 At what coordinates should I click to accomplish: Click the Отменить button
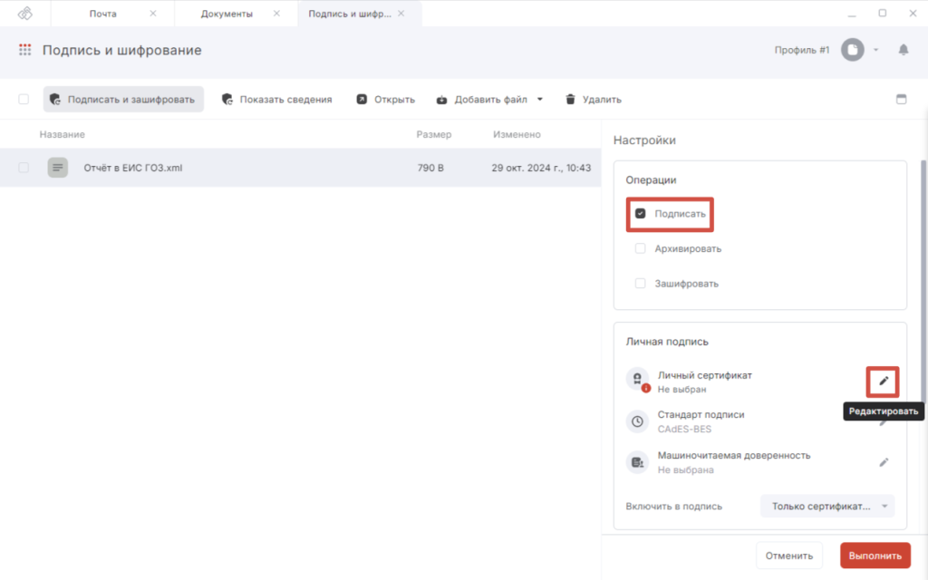789,556
